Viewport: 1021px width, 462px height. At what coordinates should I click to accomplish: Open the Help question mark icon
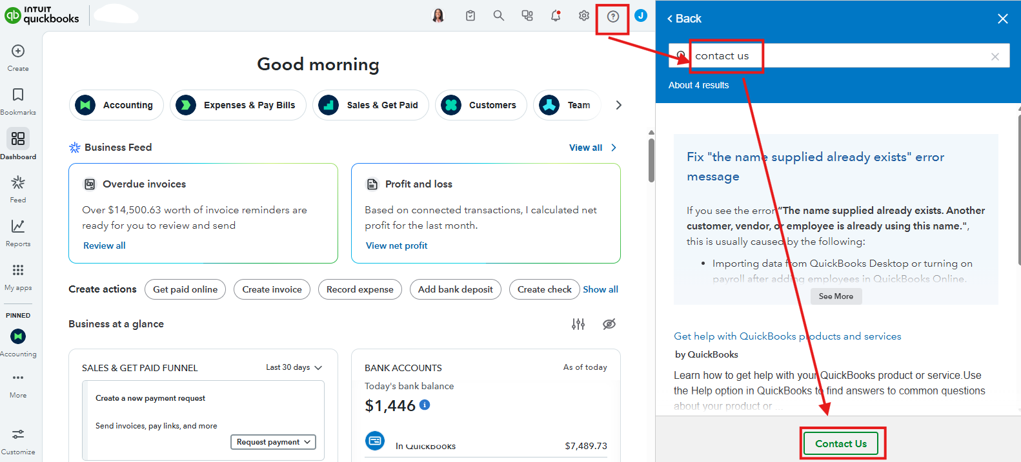coord(612,16)
